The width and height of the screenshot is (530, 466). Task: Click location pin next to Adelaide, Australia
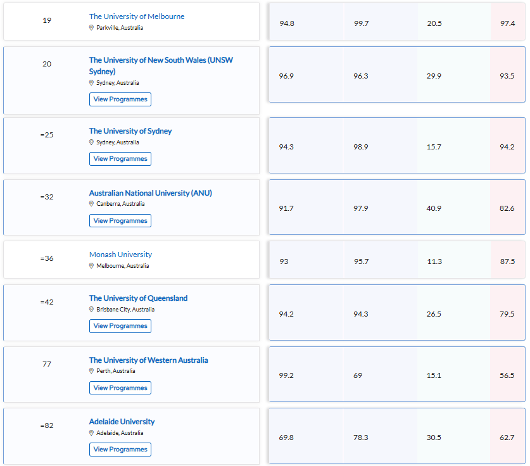pyautogui.click(x=92, y=433)
